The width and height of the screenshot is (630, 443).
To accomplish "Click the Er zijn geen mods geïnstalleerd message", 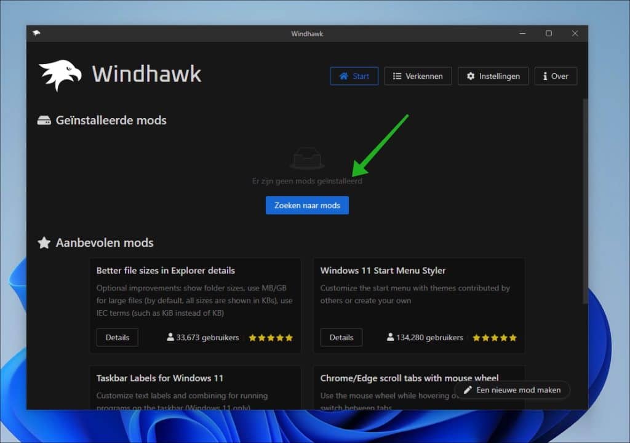I will [307, 181].
